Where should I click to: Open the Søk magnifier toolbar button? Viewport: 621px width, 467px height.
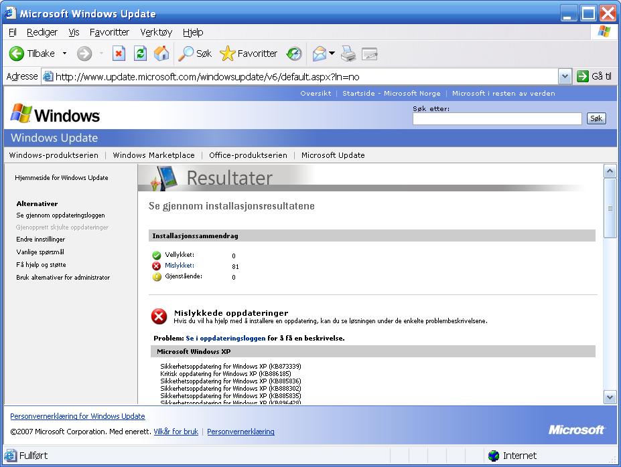point(195,54)
